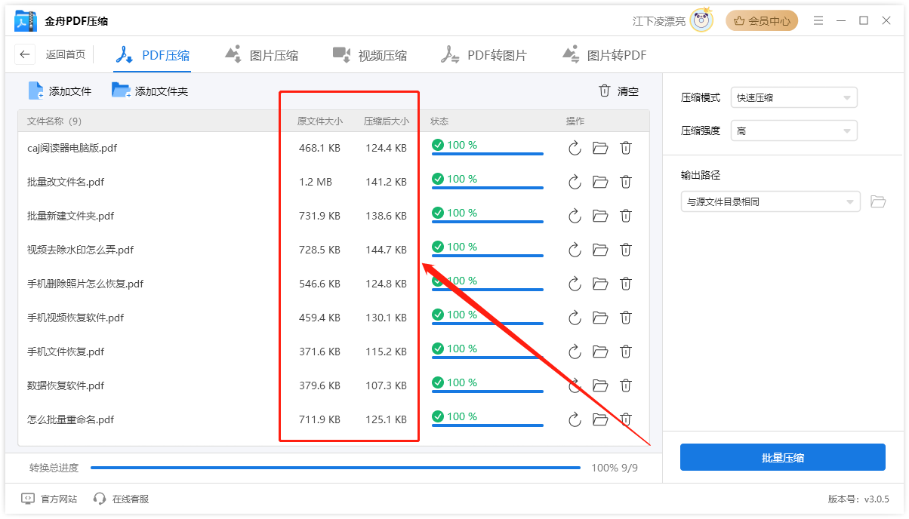Open the output folder for 批量改文件名.pdf

point(600,183)
